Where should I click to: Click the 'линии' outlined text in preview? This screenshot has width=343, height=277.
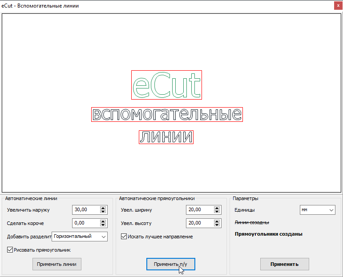(166, 137)
